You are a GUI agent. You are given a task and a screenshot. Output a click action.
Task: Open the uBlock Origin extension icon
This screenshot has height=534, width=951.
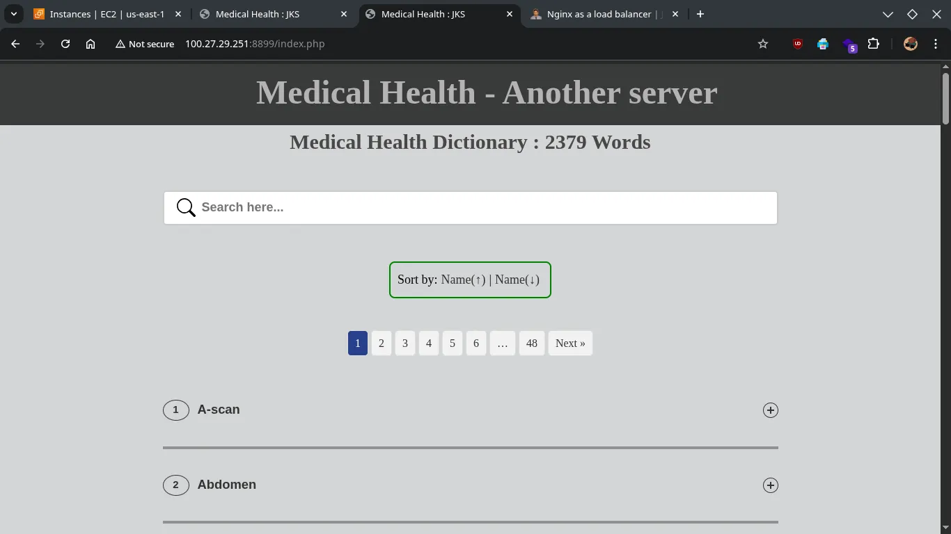798,44
